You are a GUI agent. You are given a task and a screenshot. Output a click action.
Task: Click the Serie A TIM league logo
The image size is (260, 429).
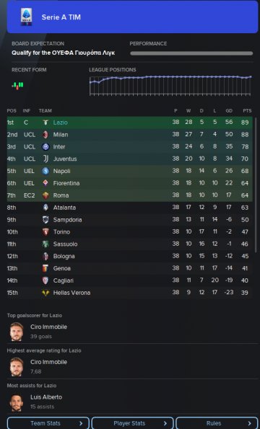pos(27,17)
